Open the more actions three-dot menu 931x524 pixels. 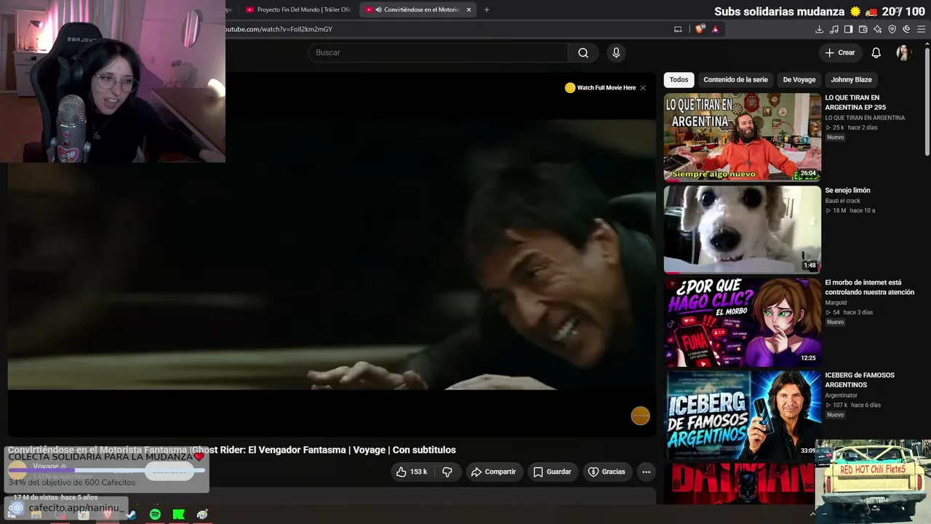point(646,472)
